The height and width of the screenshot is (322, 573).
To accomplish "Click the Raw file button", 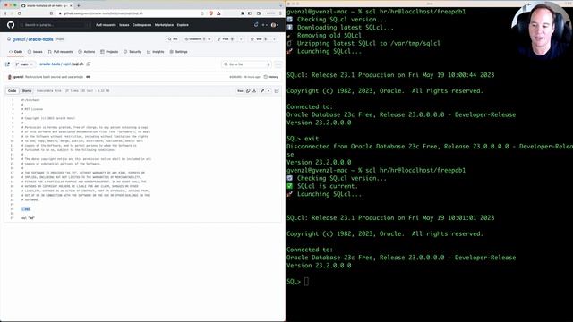I will [x=240, y=91].
